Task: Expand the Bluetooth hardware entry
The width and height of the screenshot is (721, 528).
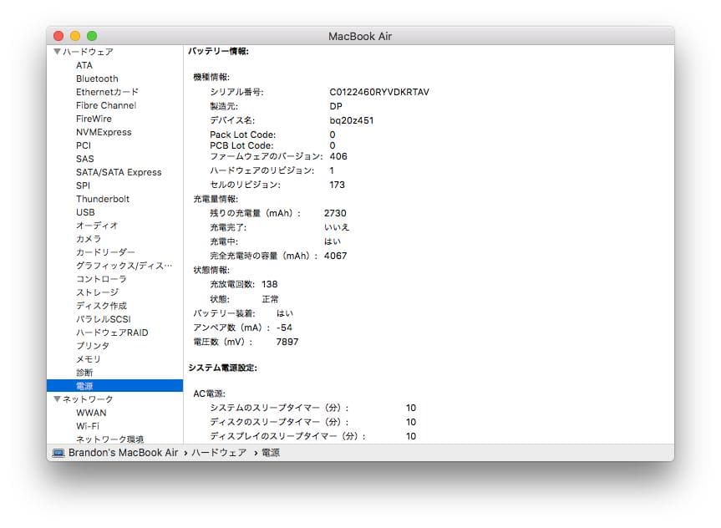Action: tap(97, 79)
